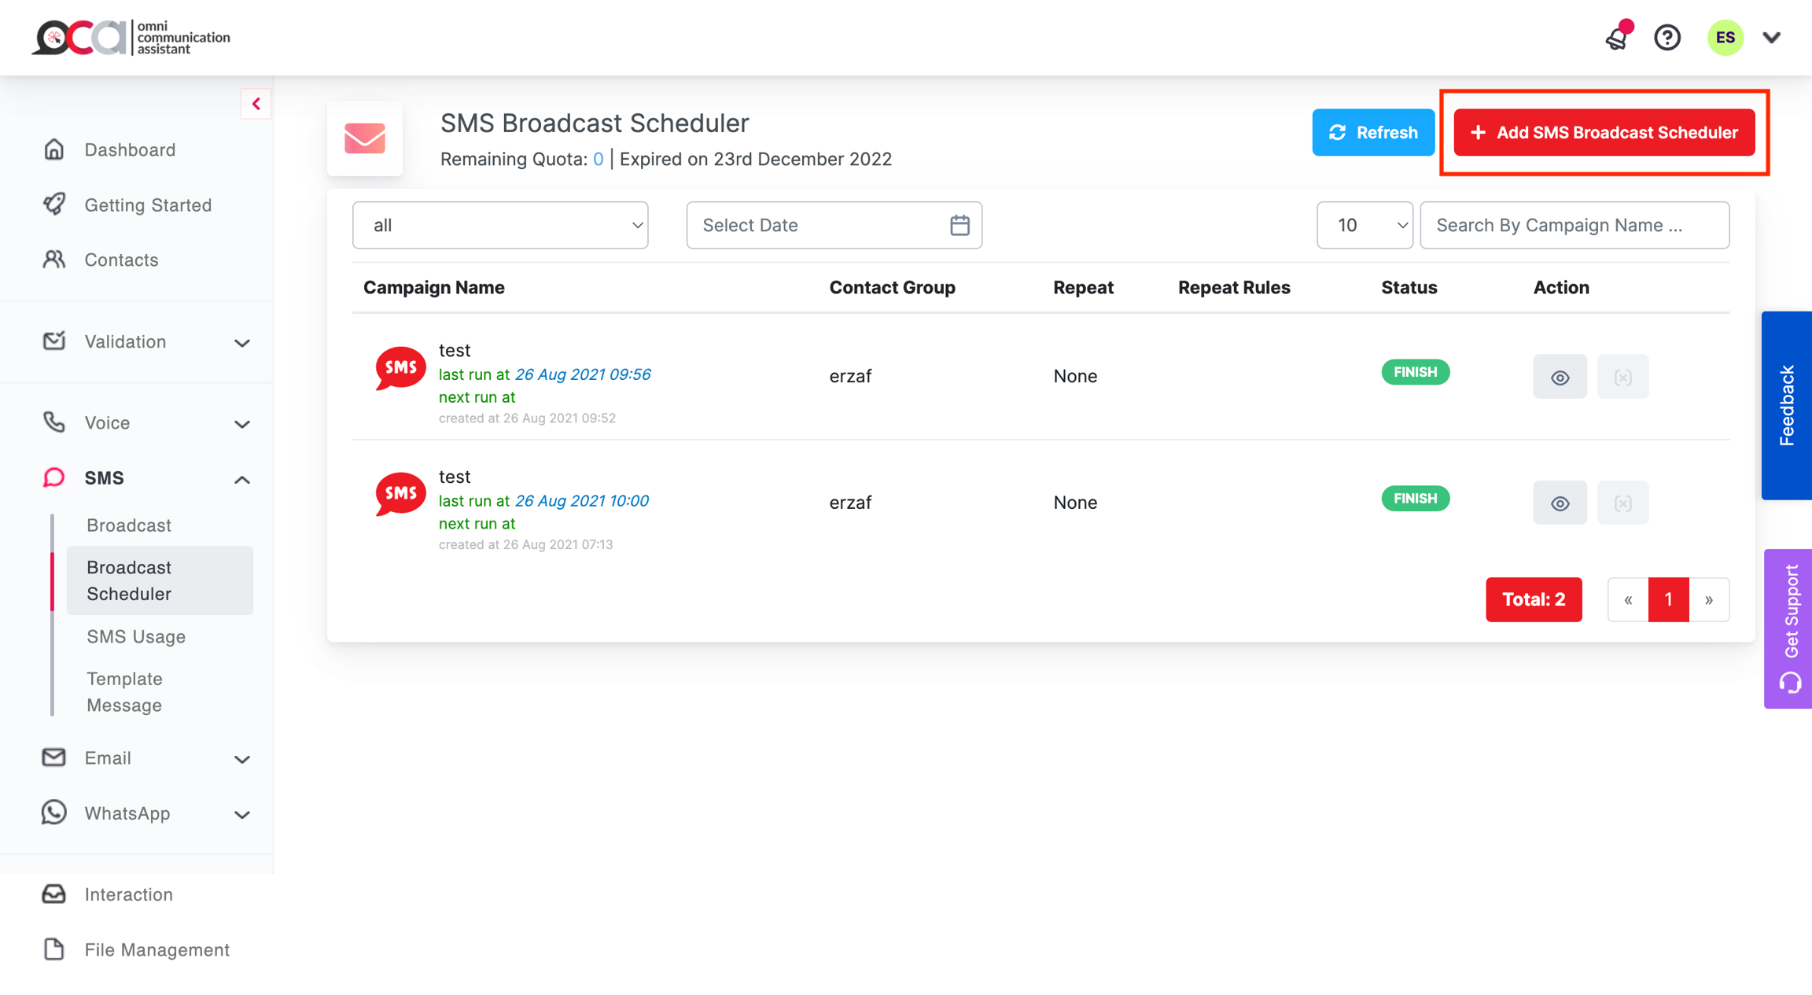
Task: View the second test campaign via eye icon
Action: [1560, 503]
